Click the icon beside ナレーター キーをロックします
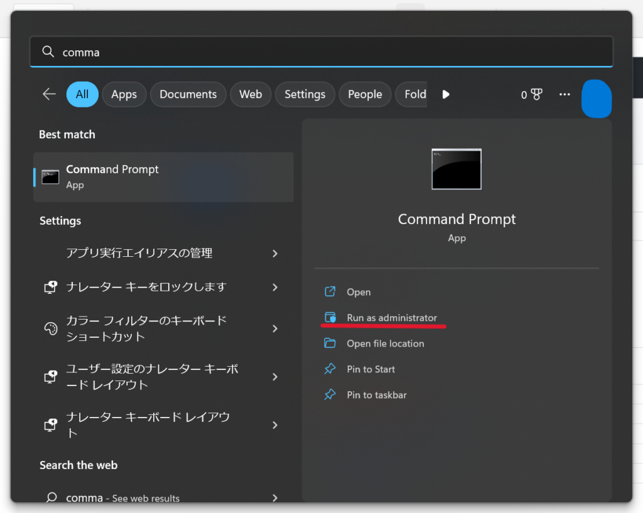This screenshot has width=643, height=513. click(50, 287)
